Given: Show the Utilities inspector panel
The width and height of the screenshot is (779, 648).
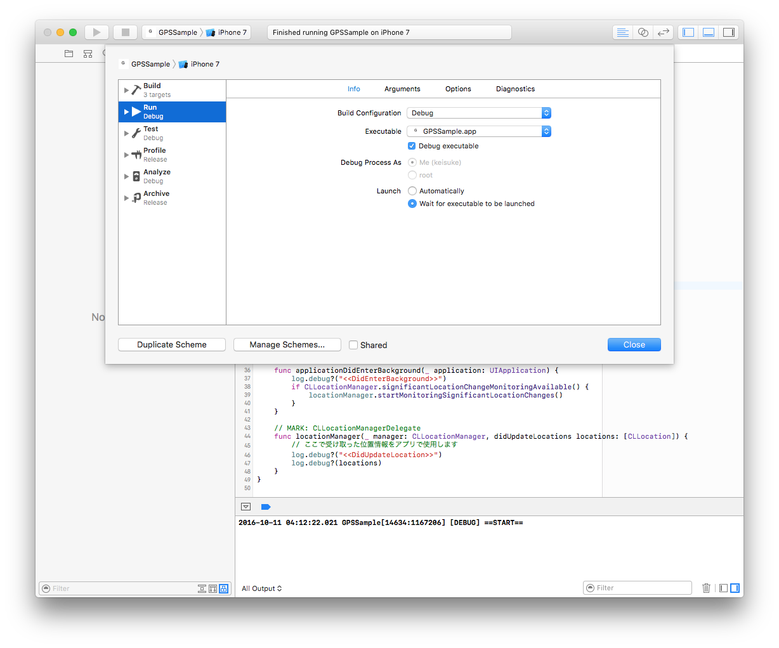Looking at the screenshot, I should click(x=728, y=32).
